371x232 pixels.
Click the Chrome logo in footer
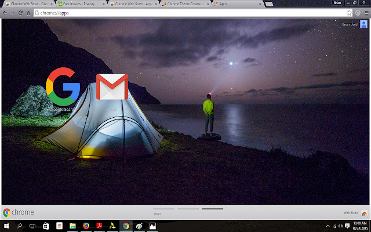[x=6, y=213]
